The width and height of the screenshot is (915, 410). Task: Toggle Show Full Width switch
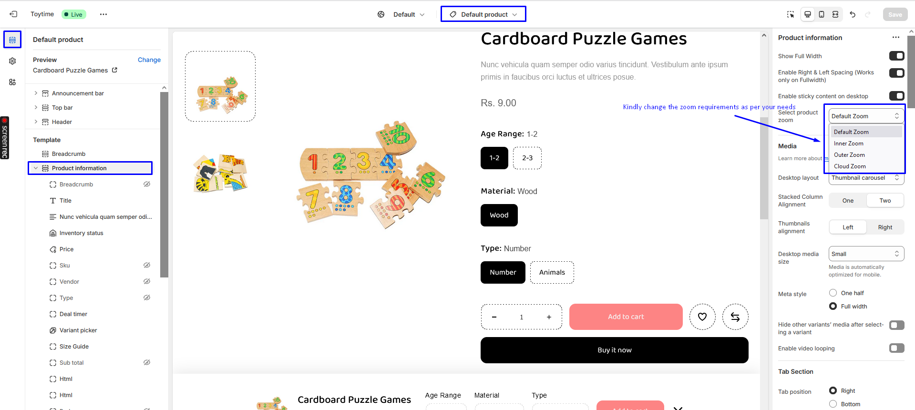(896, 56)
